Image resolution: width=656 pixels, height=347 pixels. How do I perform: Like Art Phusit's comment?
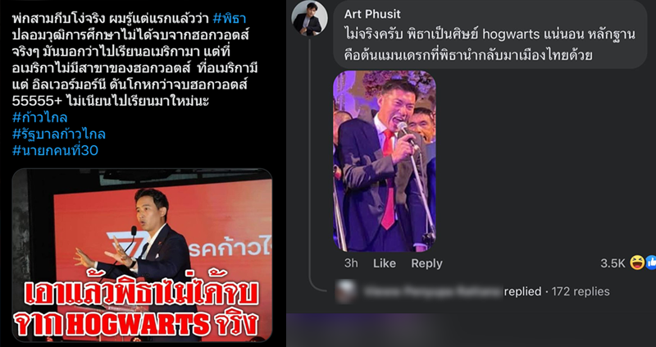click(384, 263)
